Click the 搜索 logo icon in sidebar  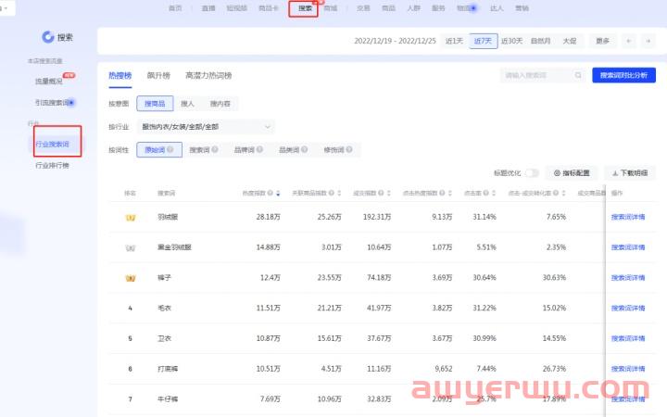(47, 37)
